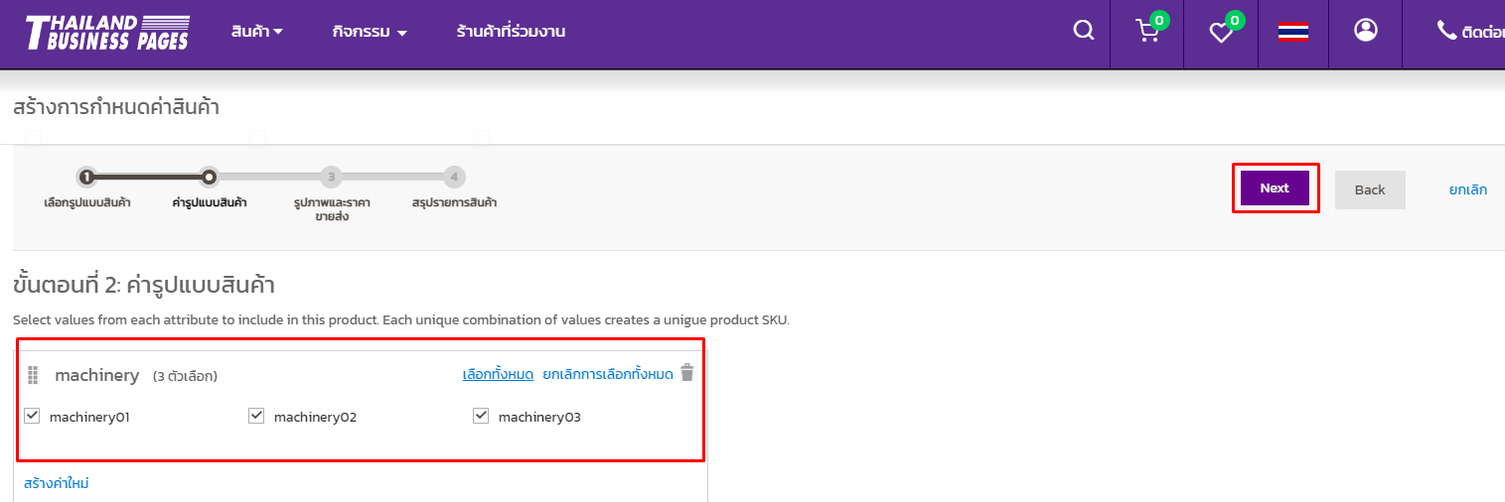Toggle the machinery02 checkbox
The image size is (1505, 502).
256,416
